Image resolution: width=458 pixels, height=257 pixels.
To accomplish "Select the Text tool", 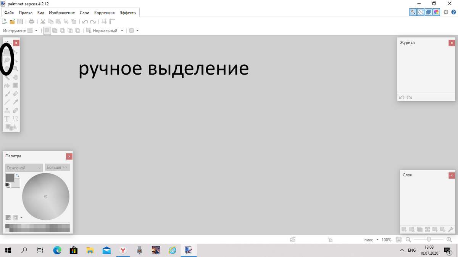I will coord(6,119).
